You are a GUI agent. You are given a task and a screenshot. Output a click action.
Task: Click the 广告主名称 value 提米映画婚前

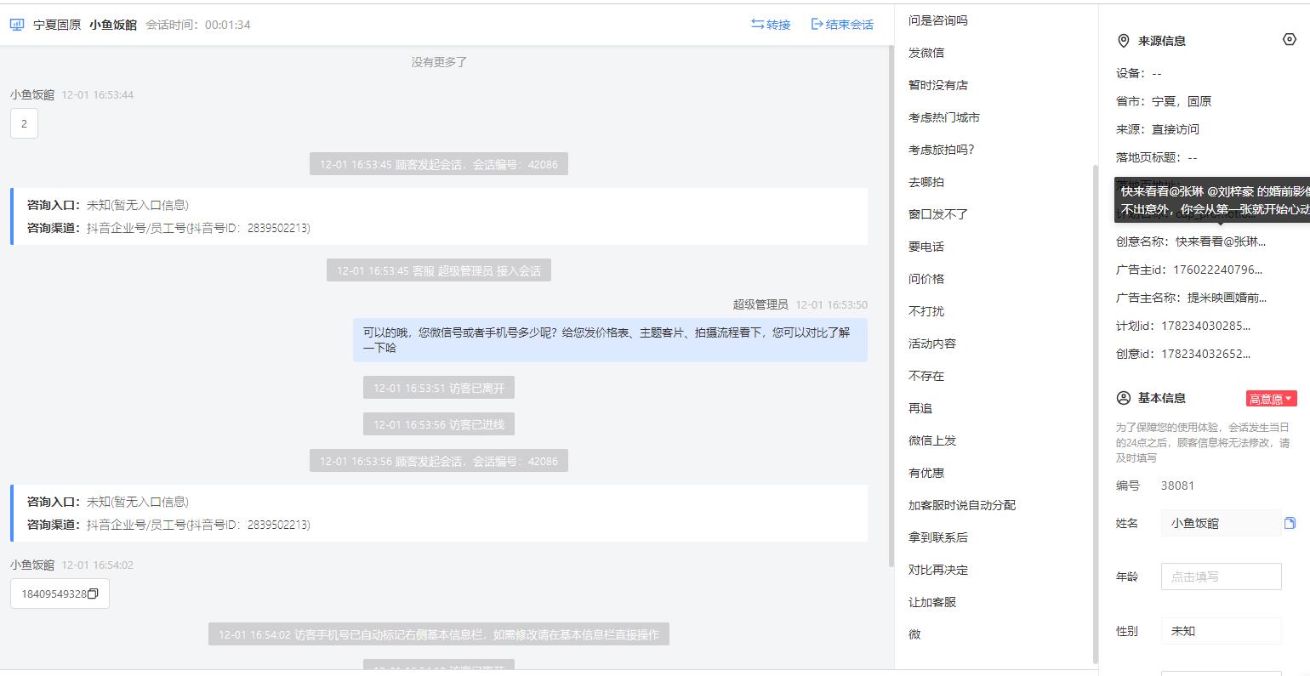tap(1227, 298)
